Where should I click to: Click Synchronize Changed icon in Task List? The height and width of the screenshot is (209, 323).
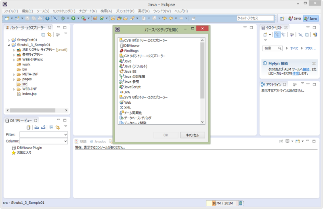pos(315,35)
